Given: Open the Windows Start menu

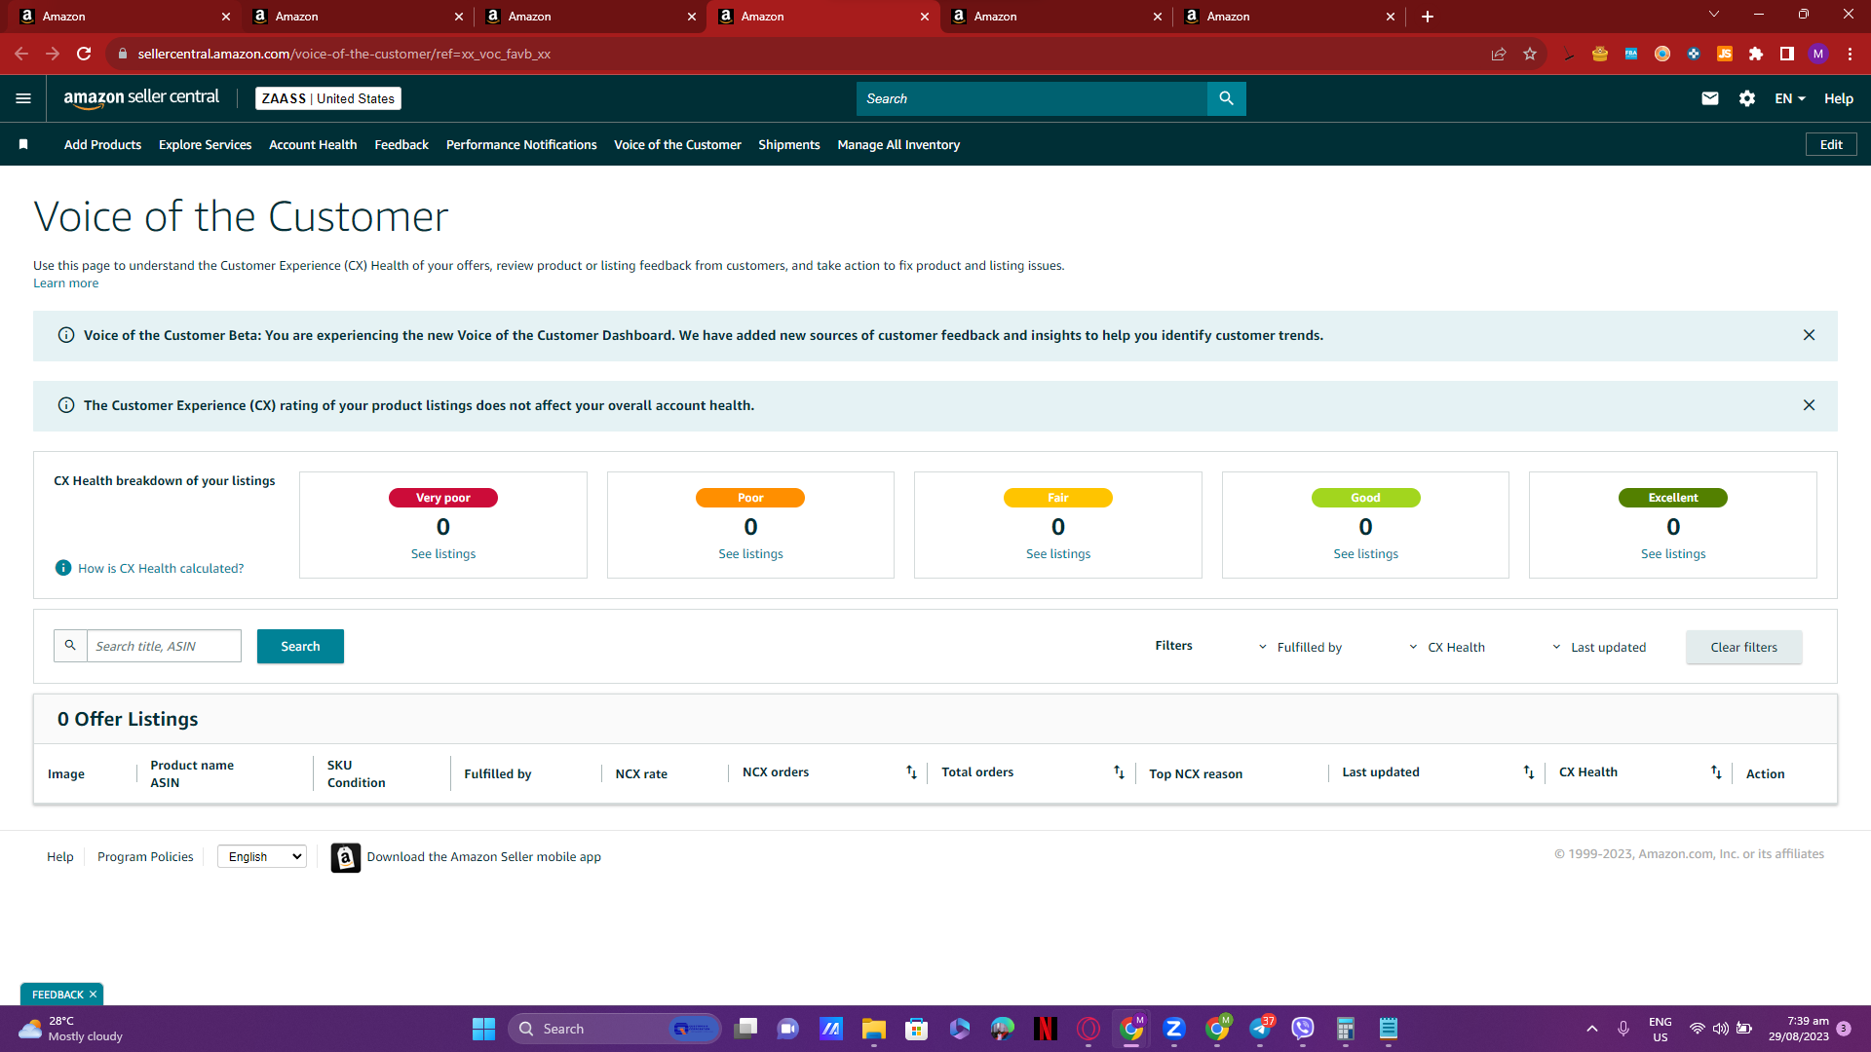Looking at the screenshot, I should [483, 1029].
